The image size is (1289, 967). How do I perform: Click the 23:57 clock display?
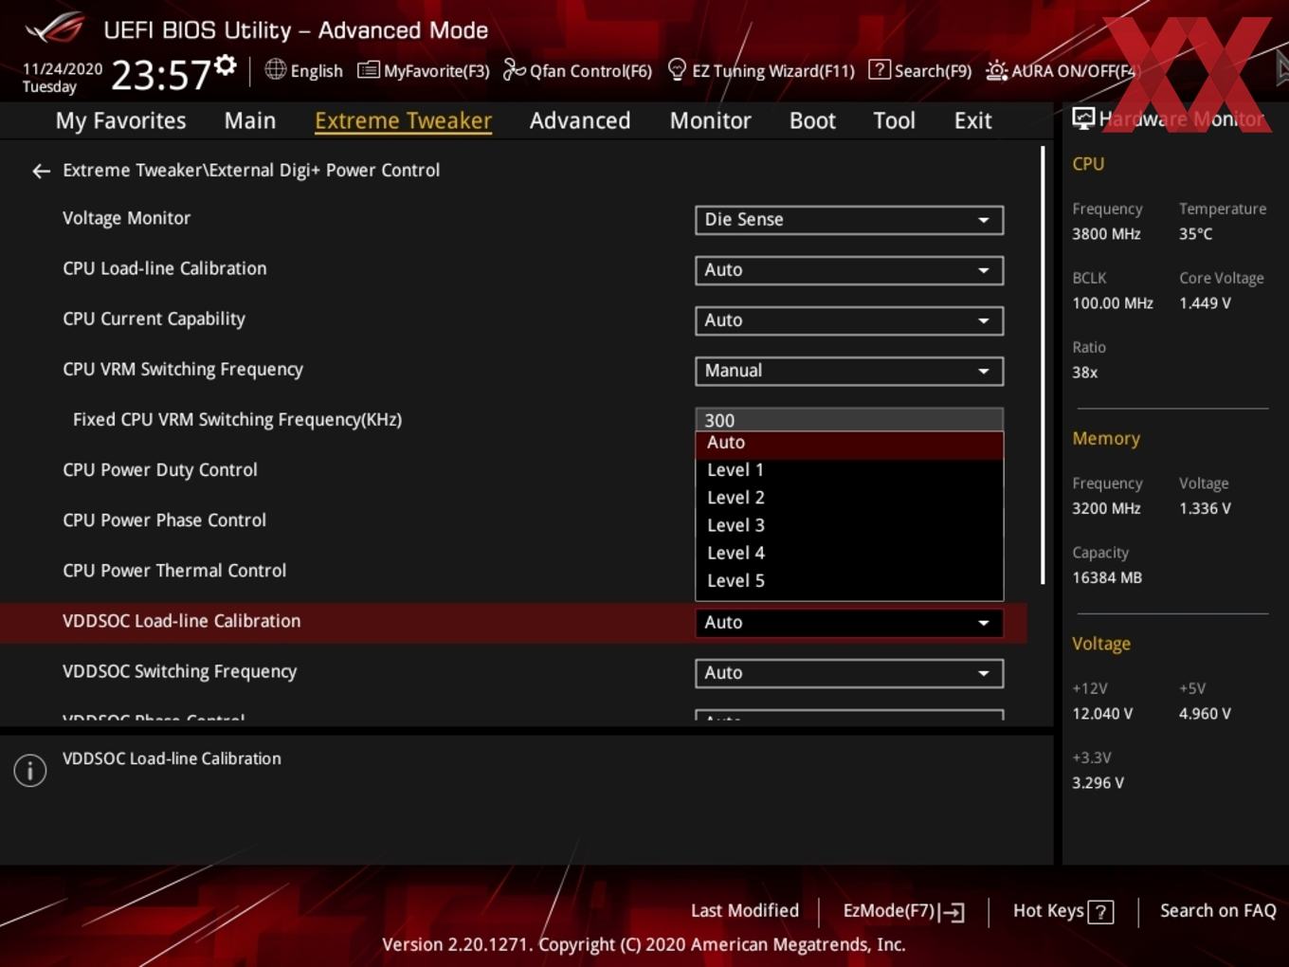click(x=160, y=75)
